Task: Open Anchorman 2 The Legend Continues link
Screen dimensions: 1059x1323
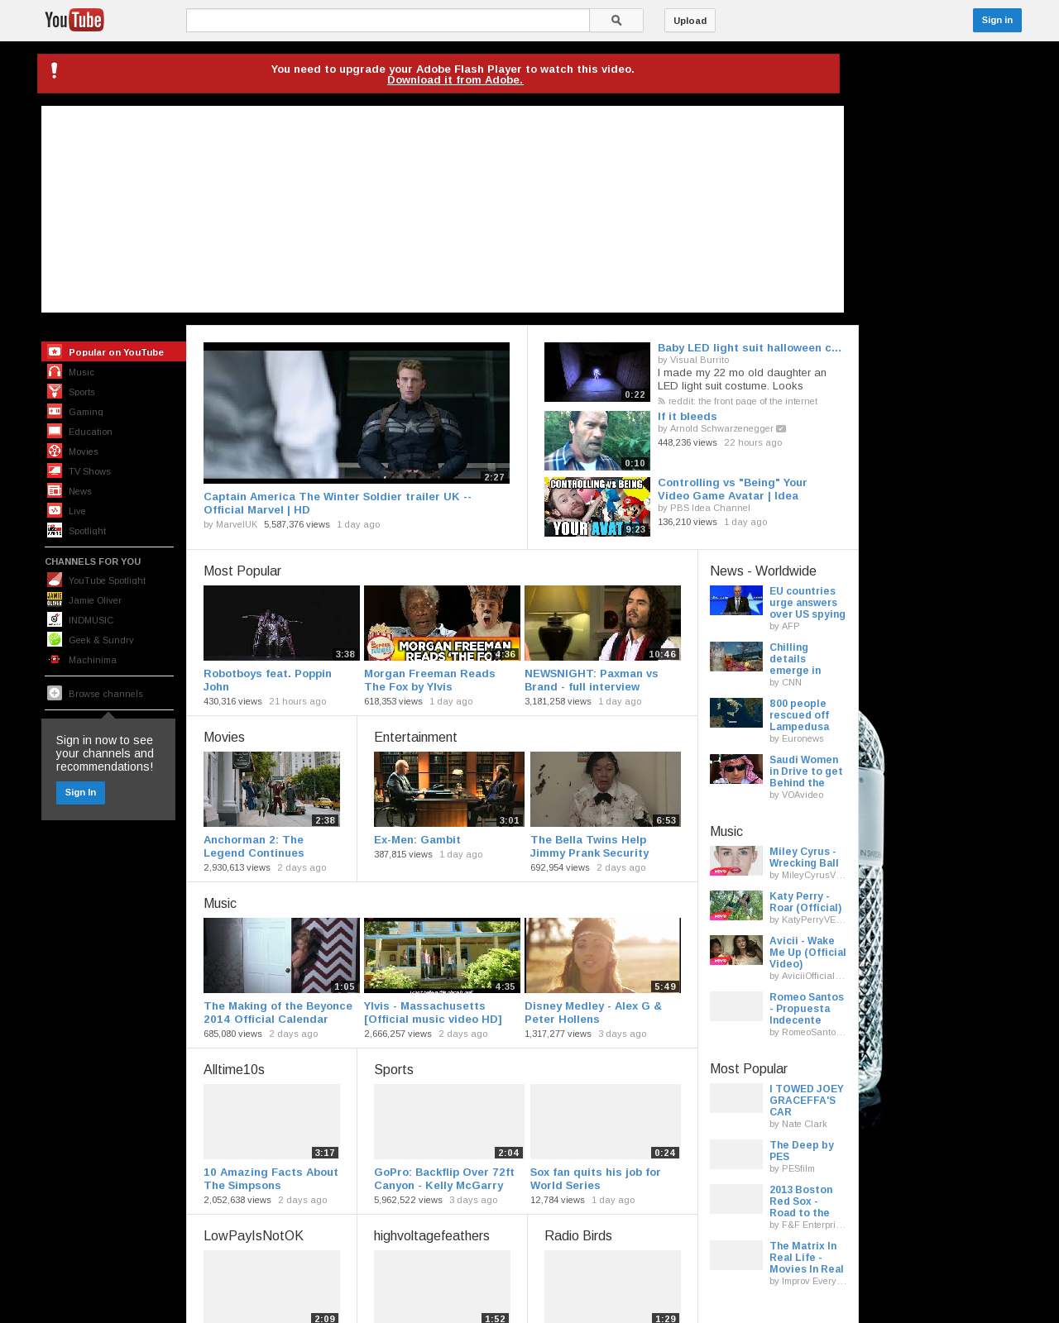Action: tap(254, 846)
